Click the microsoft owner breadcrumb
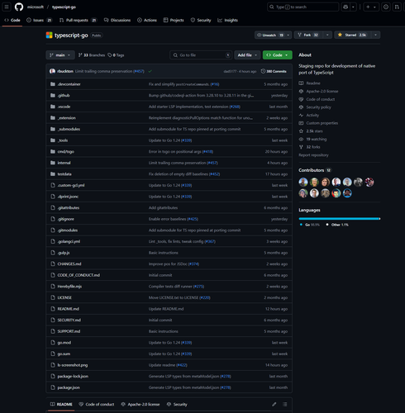 pyautogui.click(x=36, y=7)
